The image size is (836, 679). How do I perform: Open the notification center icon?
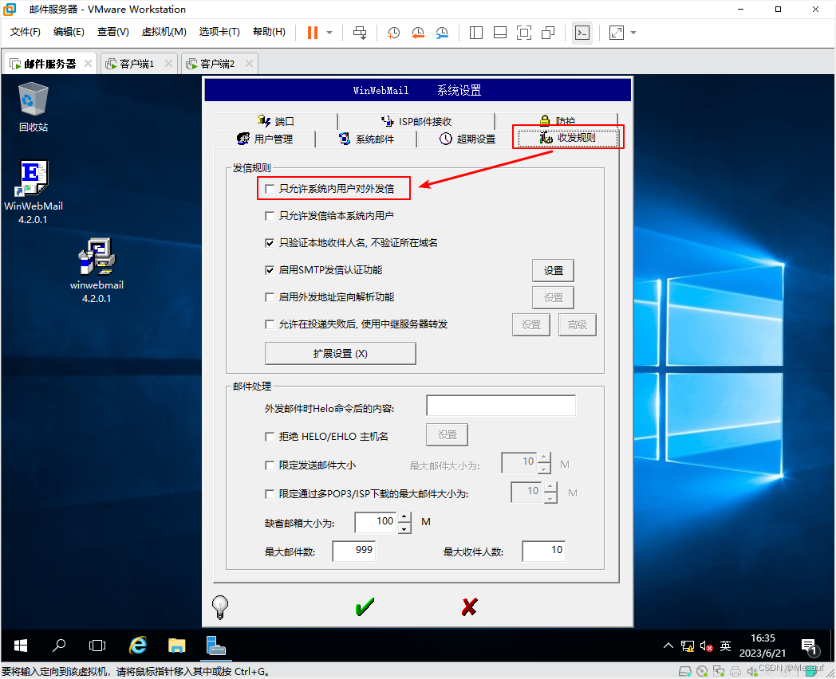pos(810,647)
